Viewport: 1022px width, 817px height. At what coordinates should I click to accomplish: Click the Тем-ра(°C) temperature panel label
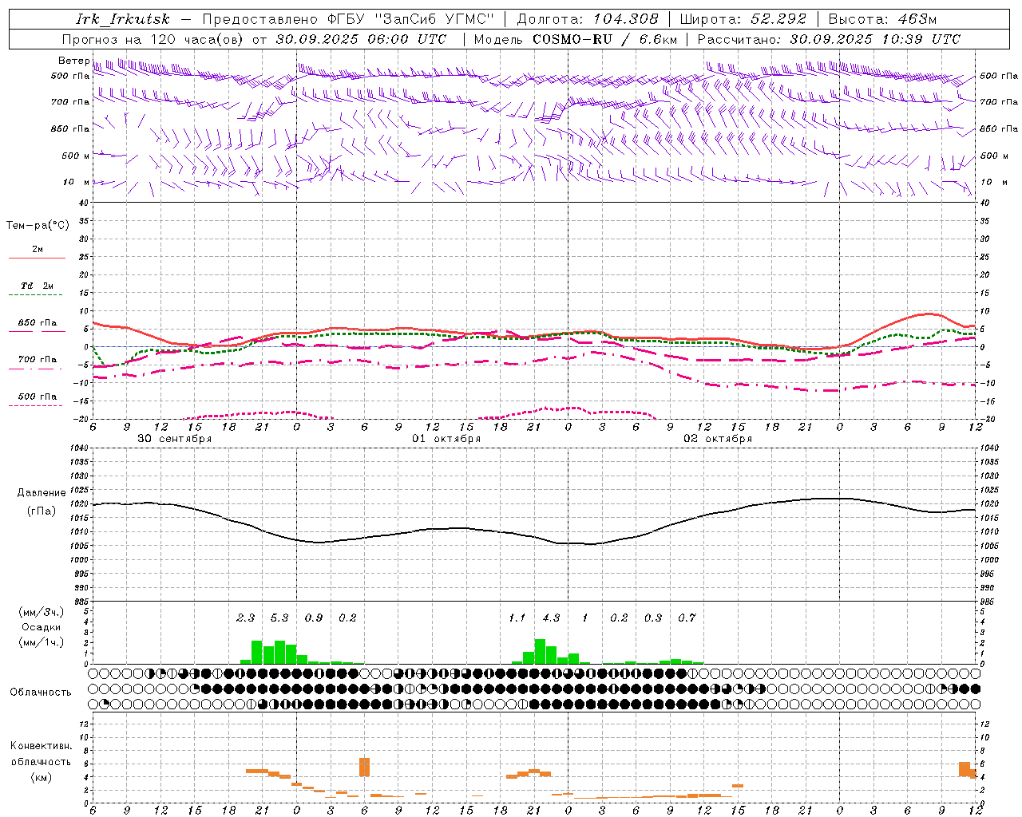click(x=38, y=226)
